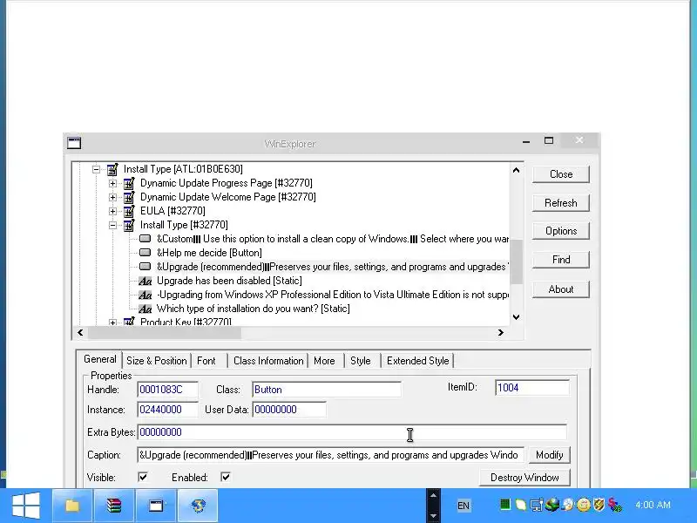This screenshot has height=523, width=697.
Task: Click the tree scroll down arrow
Action: click(516, 317)
